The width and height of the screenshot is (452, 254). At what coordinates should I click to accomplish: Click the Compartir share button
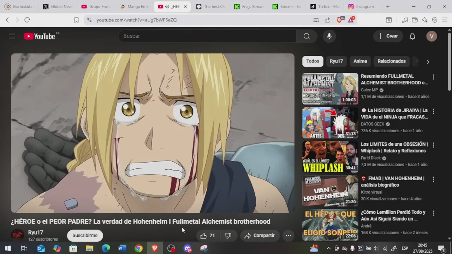coord(260,236)
